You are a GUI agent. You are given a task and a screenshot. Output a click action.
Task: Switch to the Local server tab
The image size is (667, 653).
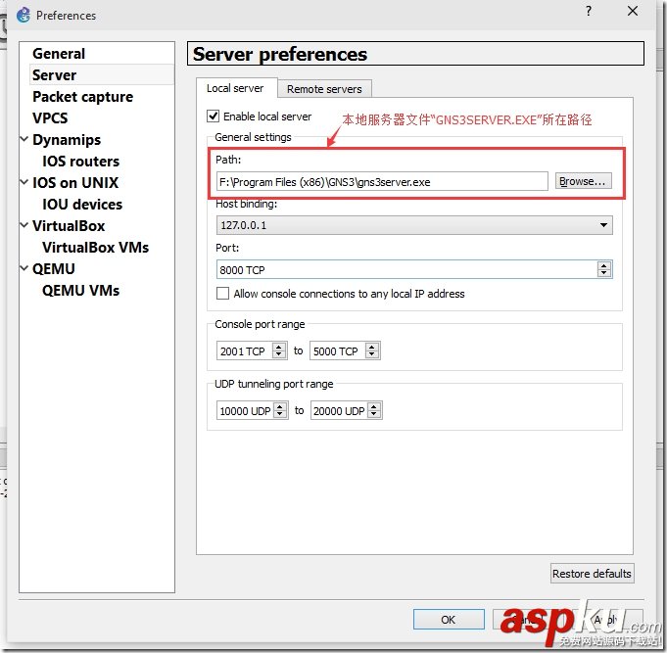pos(235,88)
